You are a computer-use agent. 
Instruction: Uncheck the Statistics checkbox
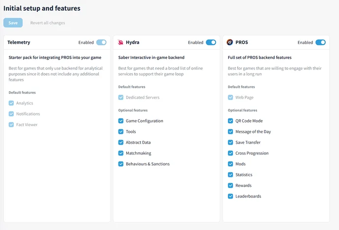230,175
